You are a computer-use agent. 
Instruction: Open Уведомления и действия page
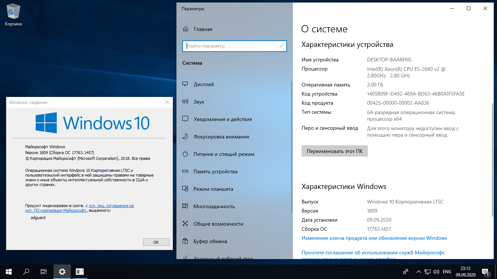point(234,119)
